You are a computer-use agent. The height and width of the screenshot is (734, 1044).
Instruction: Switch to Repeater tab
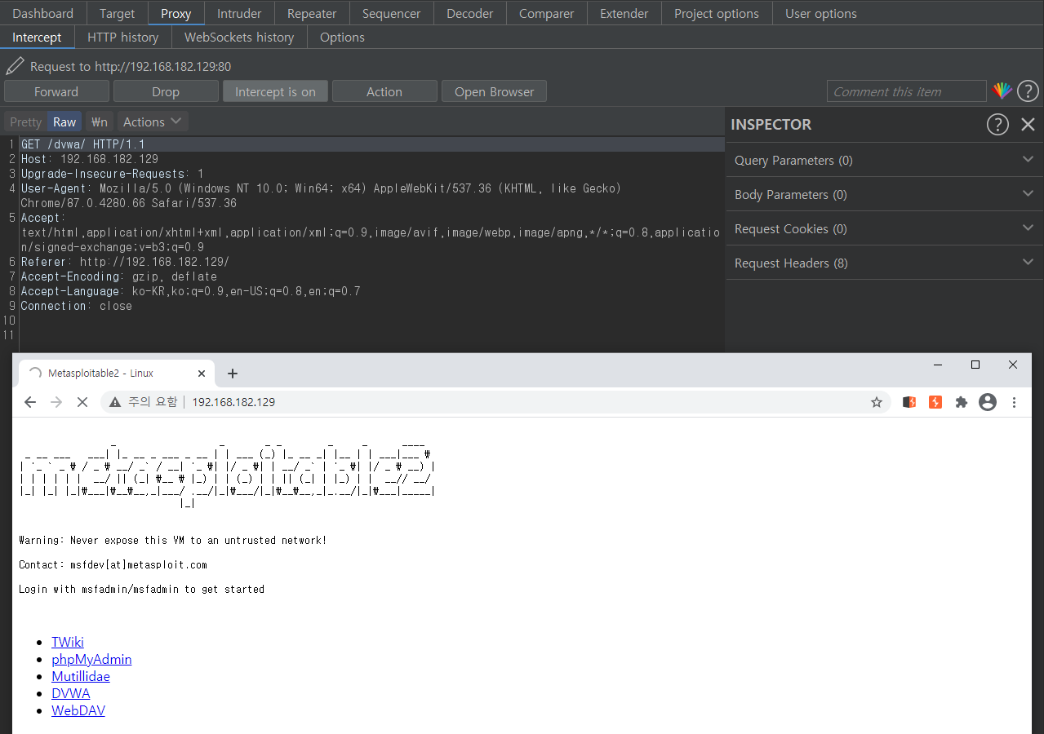pyautogui.click(x=312, y=13)
